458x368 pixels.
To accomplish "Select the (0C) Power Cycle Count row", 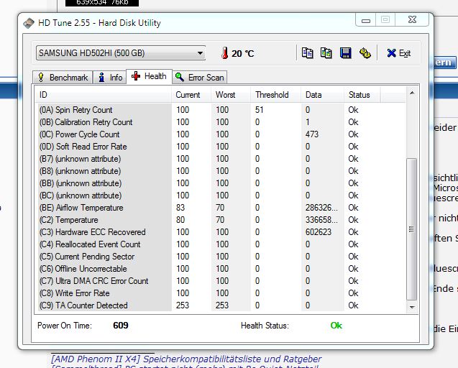I will (221, 134).
